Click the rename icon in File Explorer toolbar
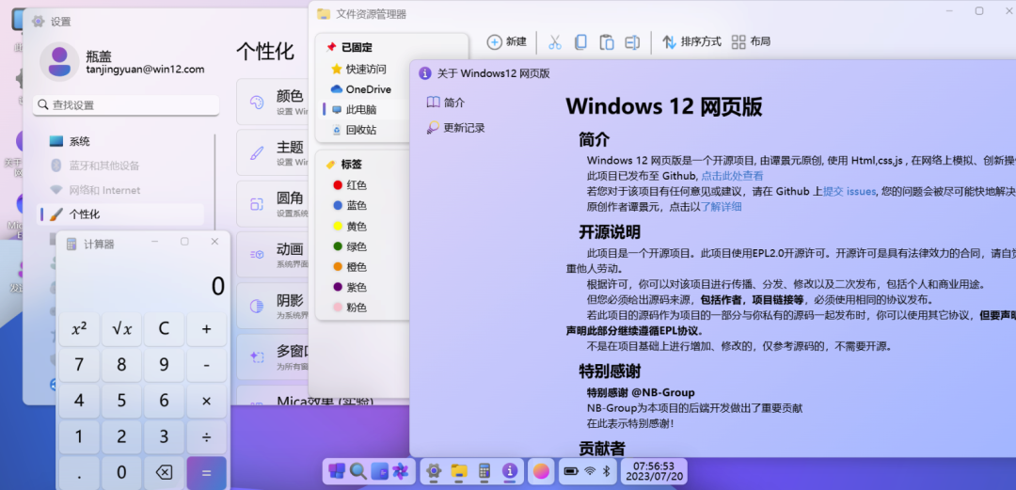 (632, 42)
